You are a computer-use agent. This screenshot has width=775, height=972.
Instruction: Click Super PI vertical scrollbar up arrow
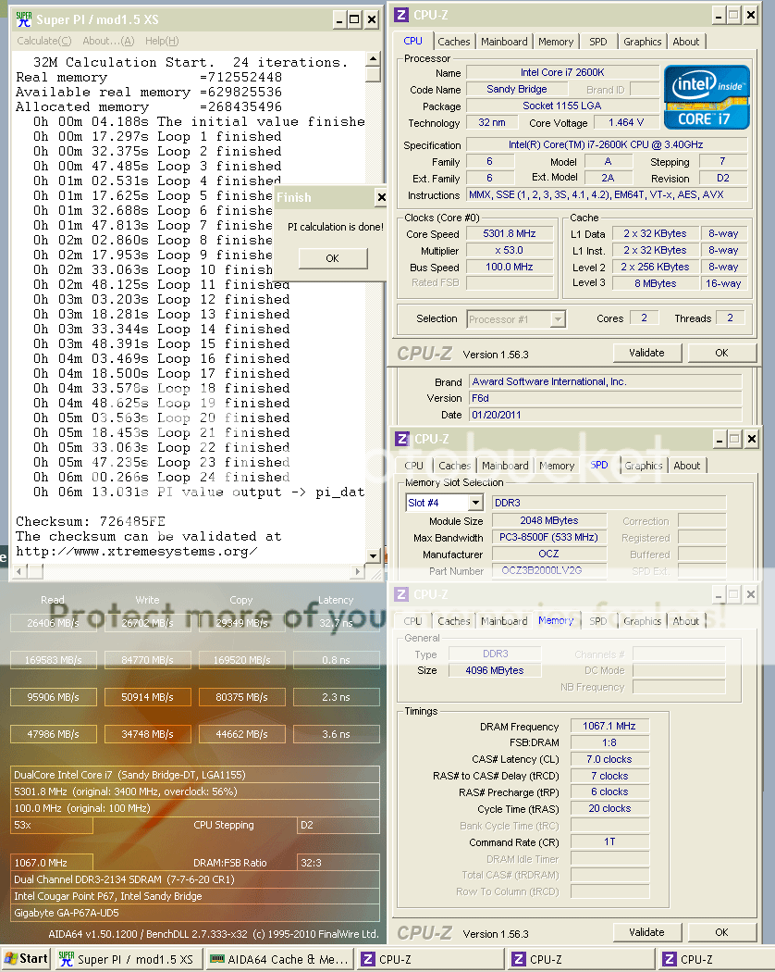pyautogui.click(x=373, y=59)
